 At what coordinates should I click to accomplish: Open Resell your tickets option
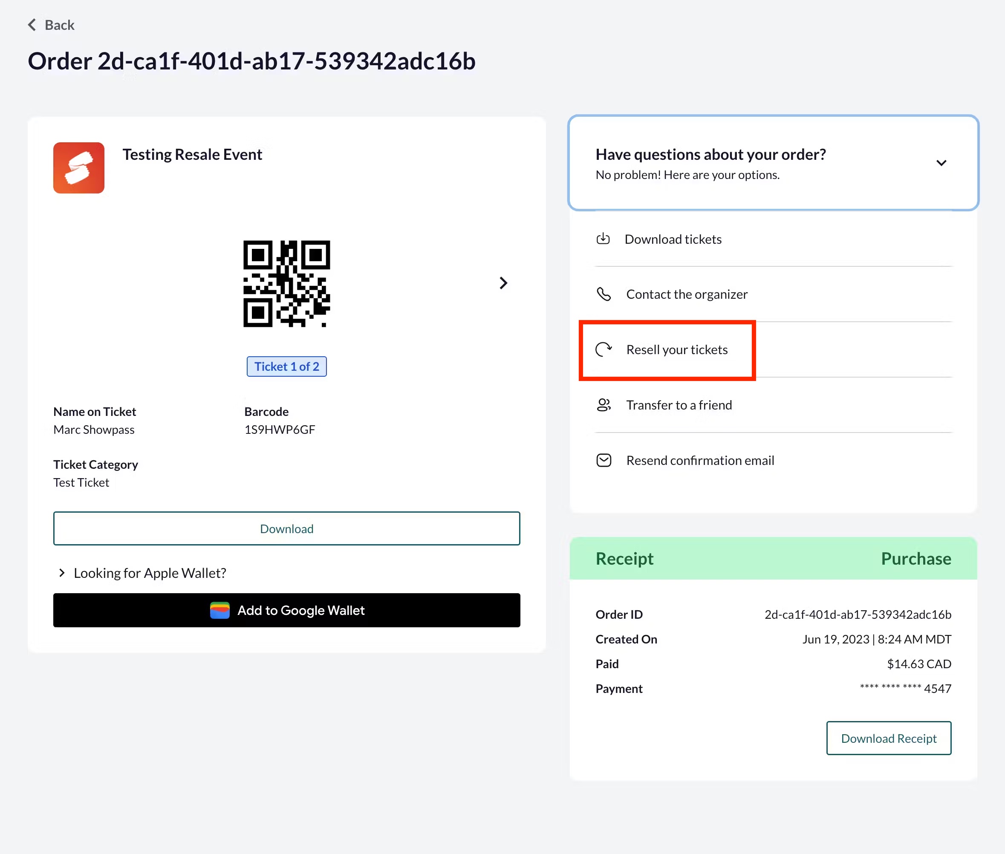pos(677,349)
